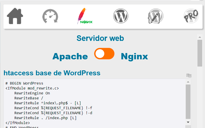Click the page scrollbar up arrow
The width and height of the screenshot is (205, 128).
[200, 37]
